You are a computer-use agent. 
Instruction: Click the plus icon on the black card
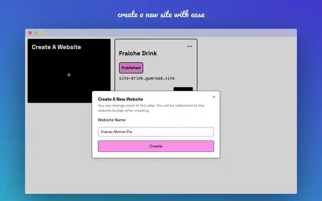[69, 75]
